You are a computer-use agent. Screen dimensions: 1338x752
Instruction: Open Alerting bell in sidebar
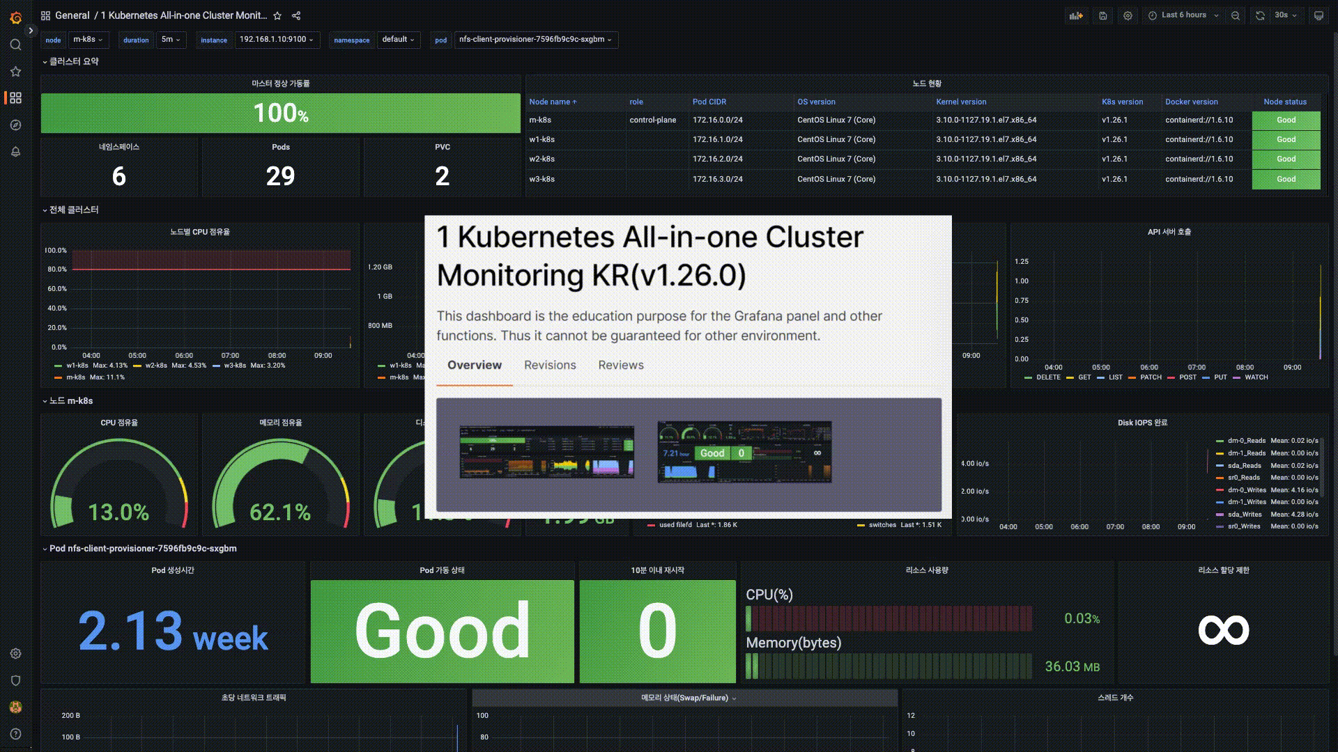coord(15,152)
